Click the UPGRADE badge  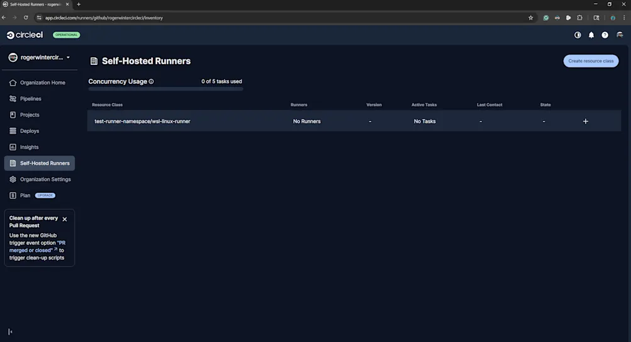[45, 195]
